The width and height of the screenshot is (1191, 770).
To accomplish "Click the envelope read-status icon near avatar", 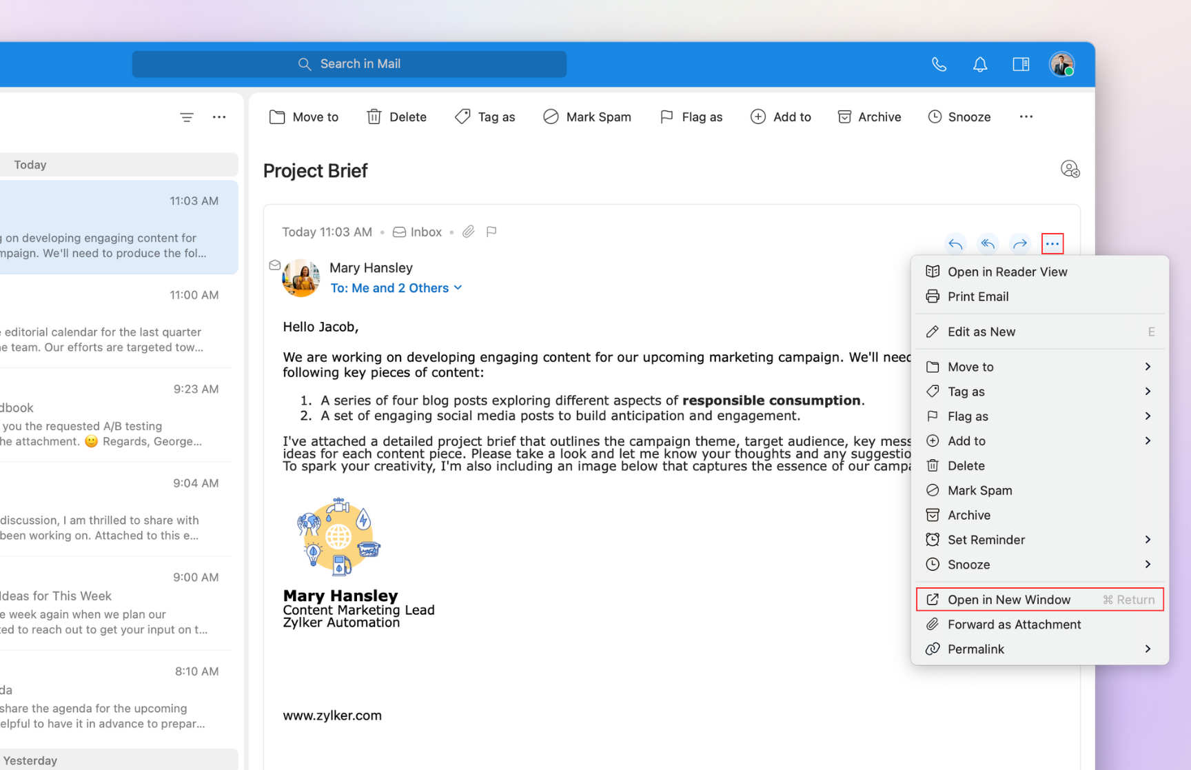I will click(x=274, y=265).
